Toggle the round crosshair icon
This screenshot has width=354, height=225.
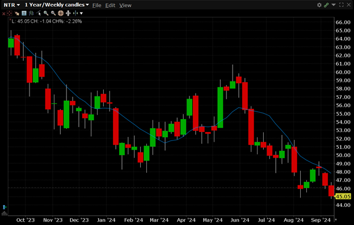click(61, 13)
